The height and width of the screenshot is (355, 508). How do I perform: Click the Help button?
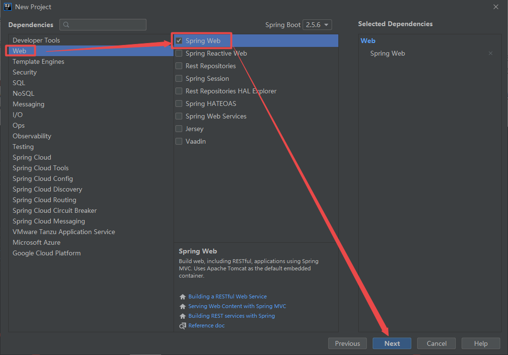481,344
